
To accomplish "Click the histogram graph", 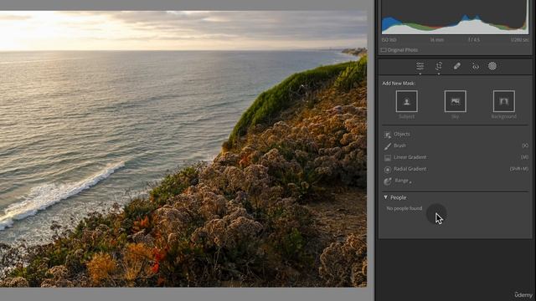I will [x=455, y=17].
